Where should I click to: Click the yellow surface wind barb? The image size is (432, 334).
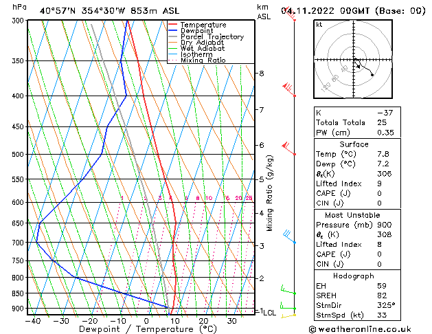click(x=288, y=316)
